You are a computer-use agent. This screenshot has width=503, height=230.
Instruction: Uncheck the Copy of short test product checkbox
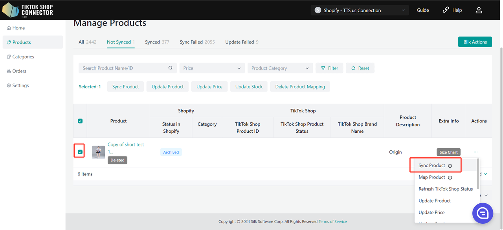click(x=80, y=152)
